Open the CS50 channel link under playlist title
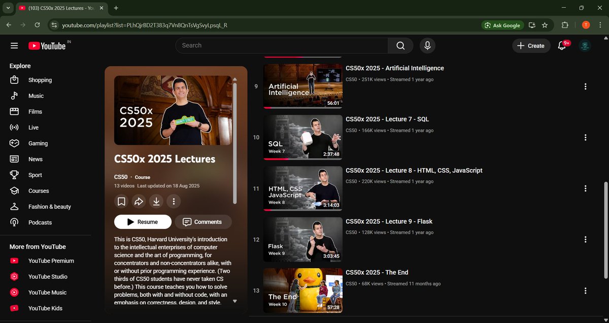 pos(121,177)
